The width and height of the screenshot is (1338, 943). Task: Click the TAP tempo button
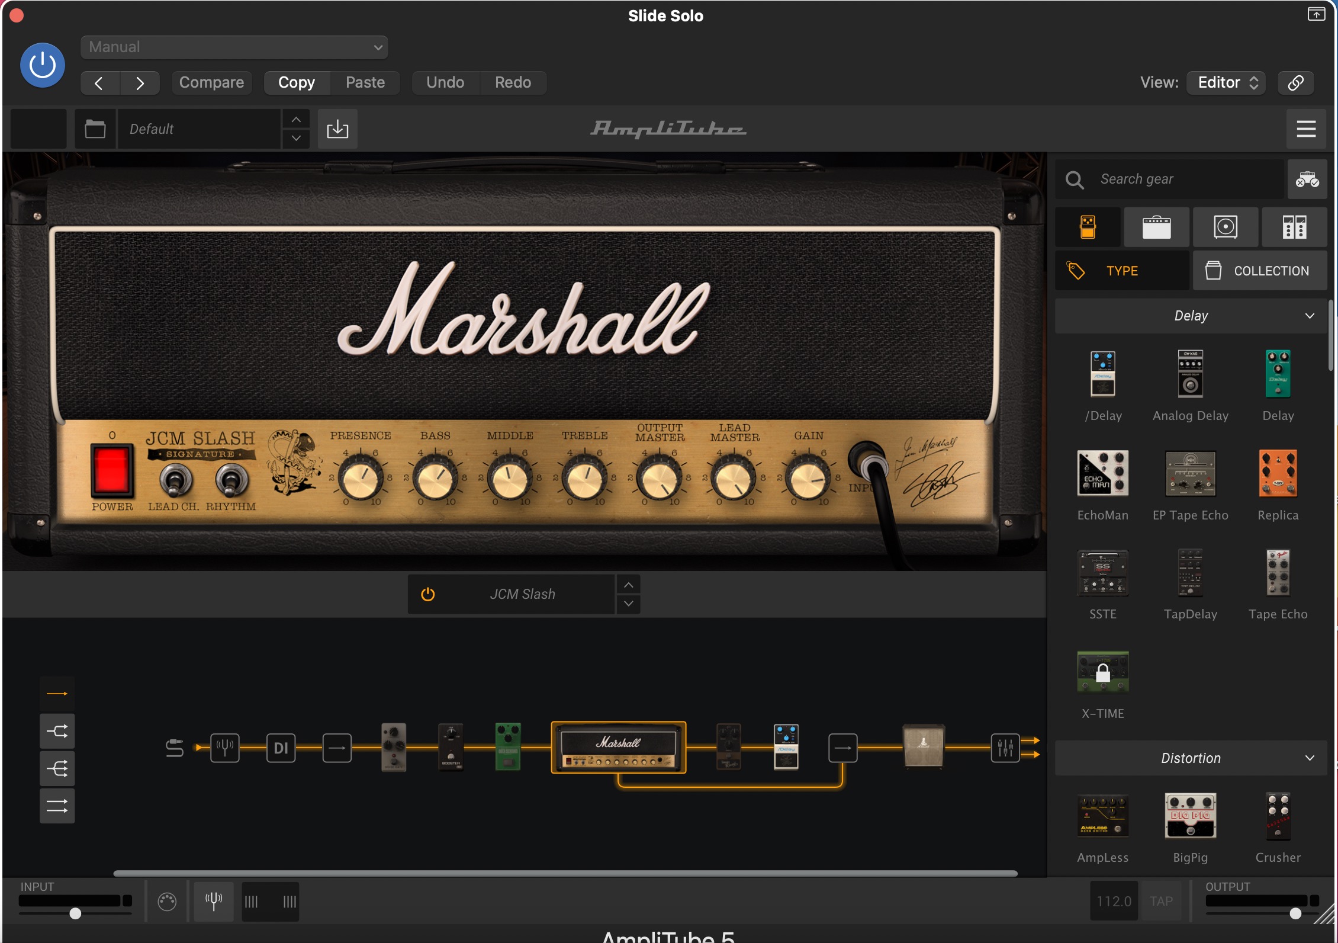click(1161, 901)
